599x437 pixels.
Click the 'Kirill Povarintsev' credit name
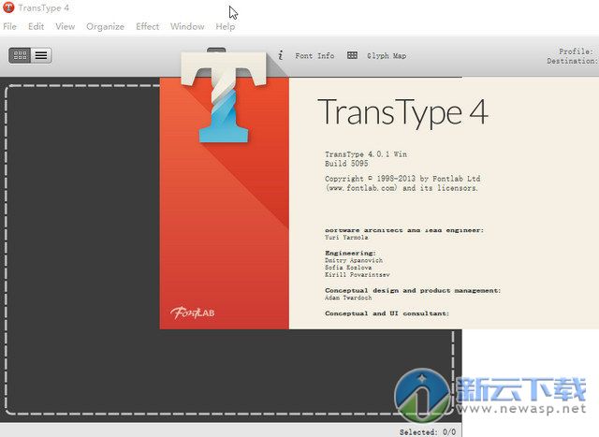(358, 275)
